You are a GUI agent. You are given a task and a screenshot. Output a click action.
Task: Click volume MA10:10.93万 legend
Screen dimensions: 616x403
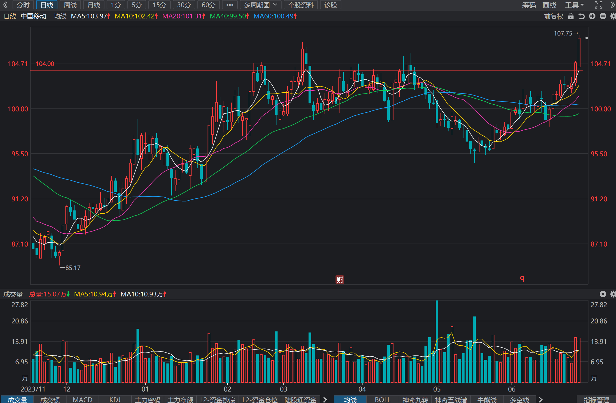(x=143, y=294)
